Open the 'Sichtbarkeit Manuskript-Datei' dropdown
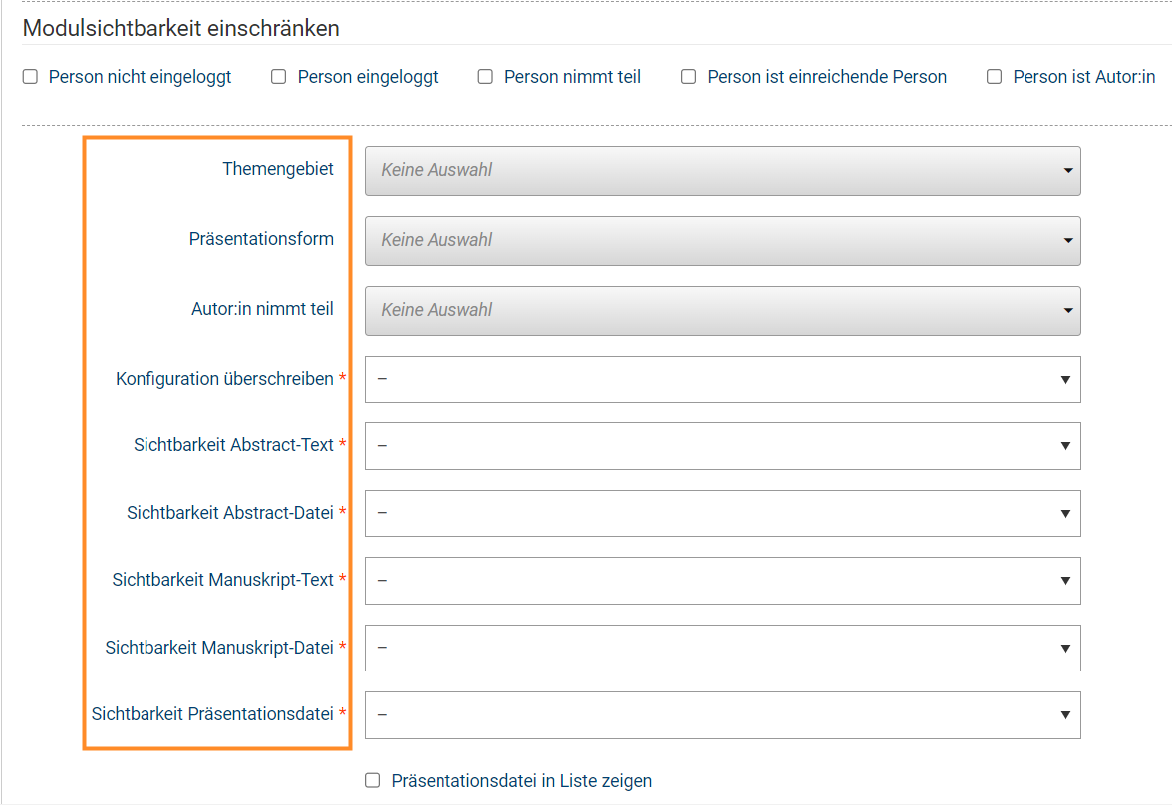Screen dimensions: 1172x805 coord(723,649)
